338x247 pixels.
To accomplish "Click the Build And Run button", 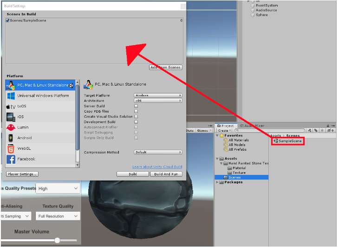I will pyautogui.click(x=166, y=174).
